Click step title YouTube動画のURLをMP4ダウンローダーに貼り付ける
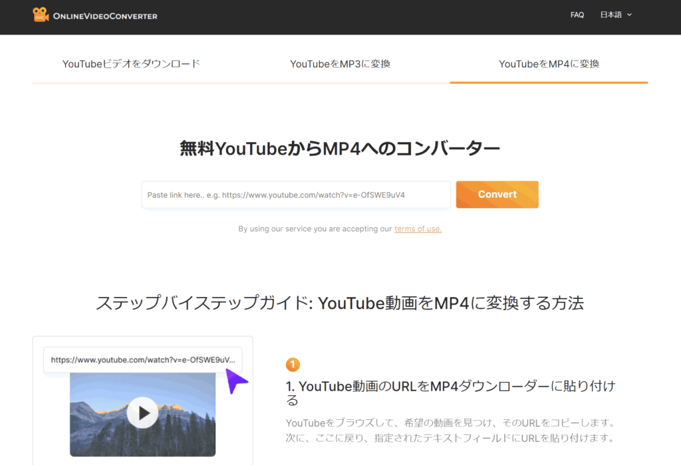The width and height of the screenshot is (681, 465). coord(450,393)
